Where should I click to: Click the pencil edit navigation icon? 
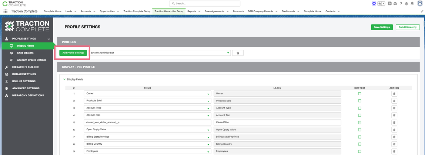pos(422,11)
